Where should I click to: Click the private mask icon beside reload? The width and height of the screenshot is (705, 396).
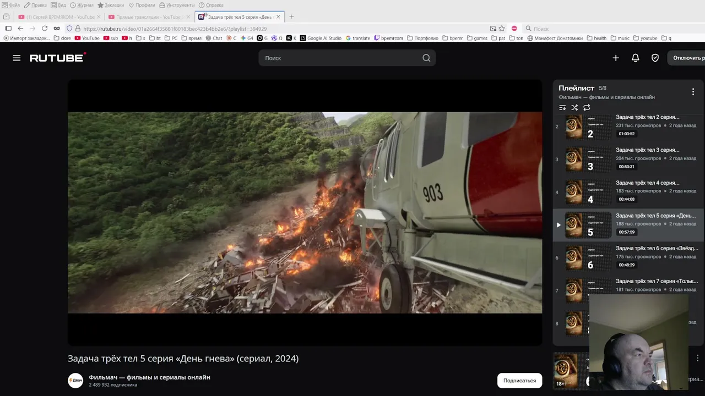pos(57,29)
